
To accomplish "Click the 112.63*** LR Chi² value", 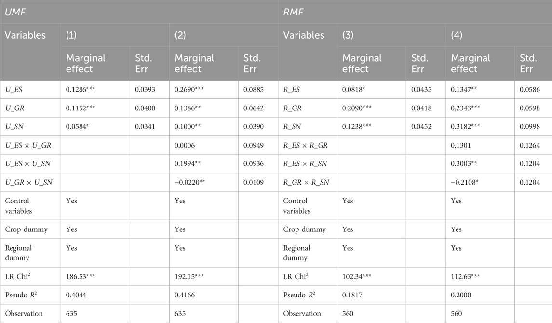I will [x=468, y=276].
